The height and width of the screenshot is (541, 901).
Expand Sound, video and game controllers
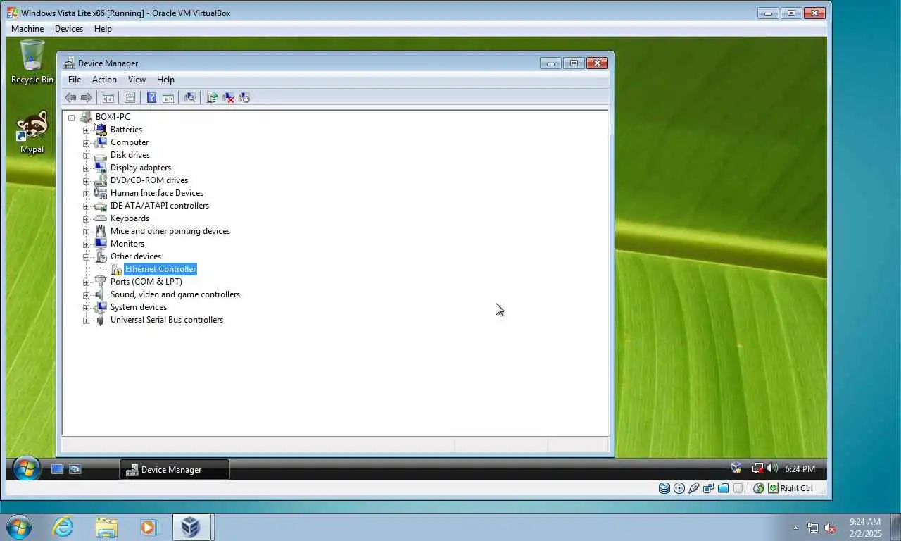click(x=86, y=295)
